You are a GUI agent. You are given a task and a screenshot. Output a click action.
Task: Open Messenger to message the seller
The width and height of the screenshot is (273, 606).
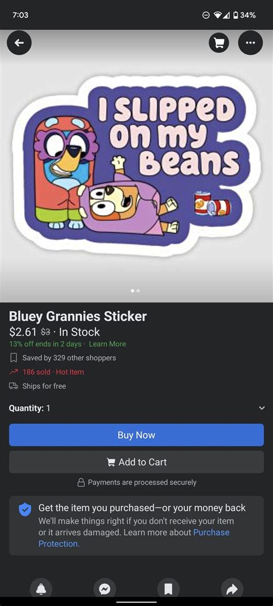click(x=104, y=588)
